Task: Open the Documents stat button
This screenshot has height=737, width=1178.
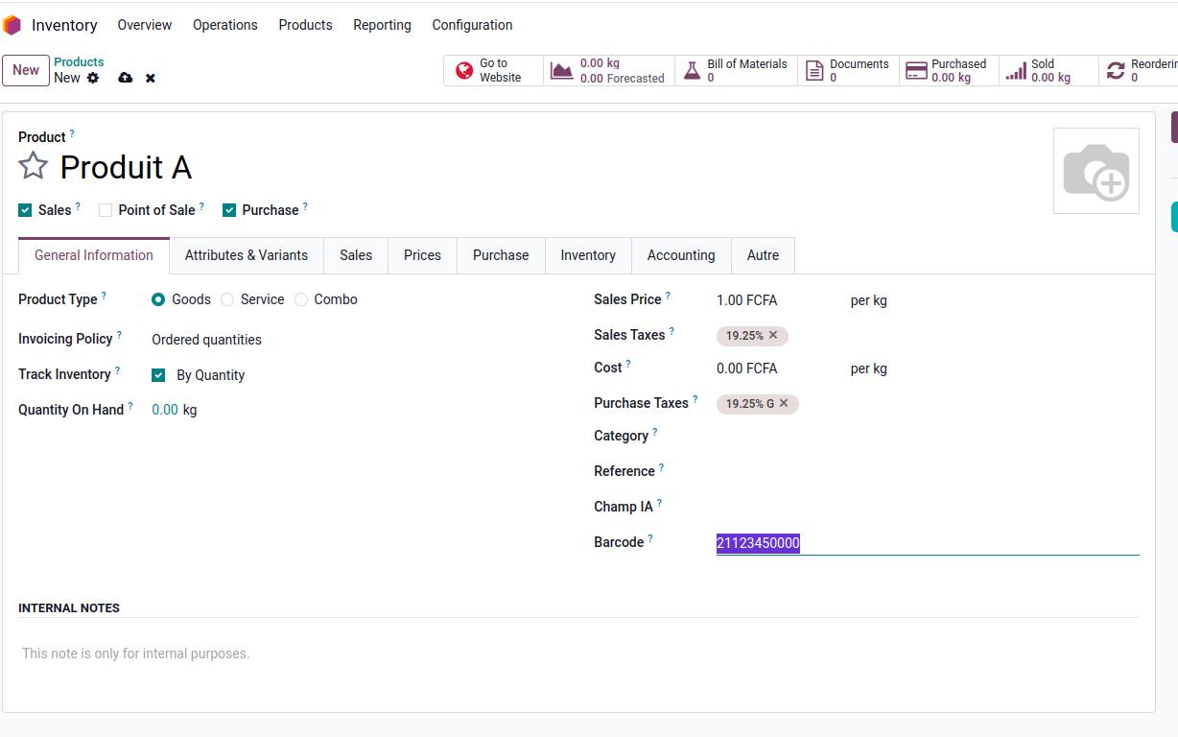Action: 848,71
